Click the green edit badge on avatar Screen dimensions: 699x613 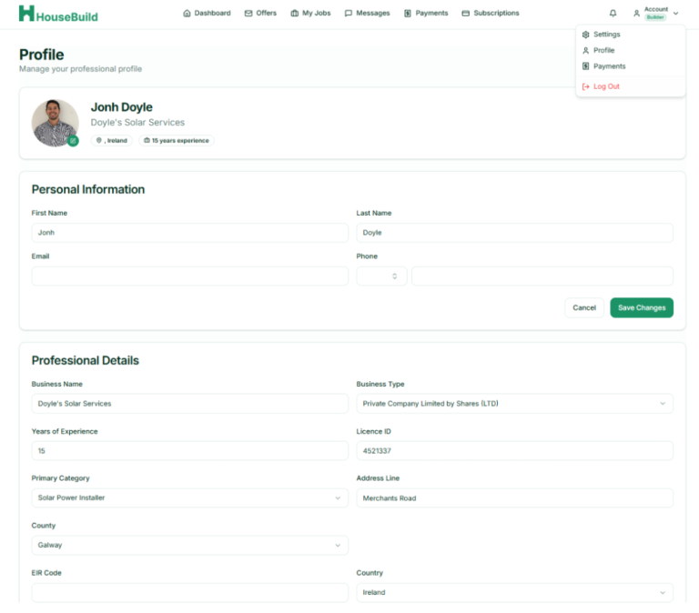[73, 141]
